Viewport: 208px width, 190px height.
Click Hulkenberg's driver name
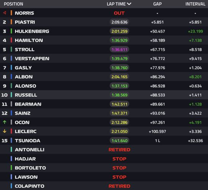[32, 31]
